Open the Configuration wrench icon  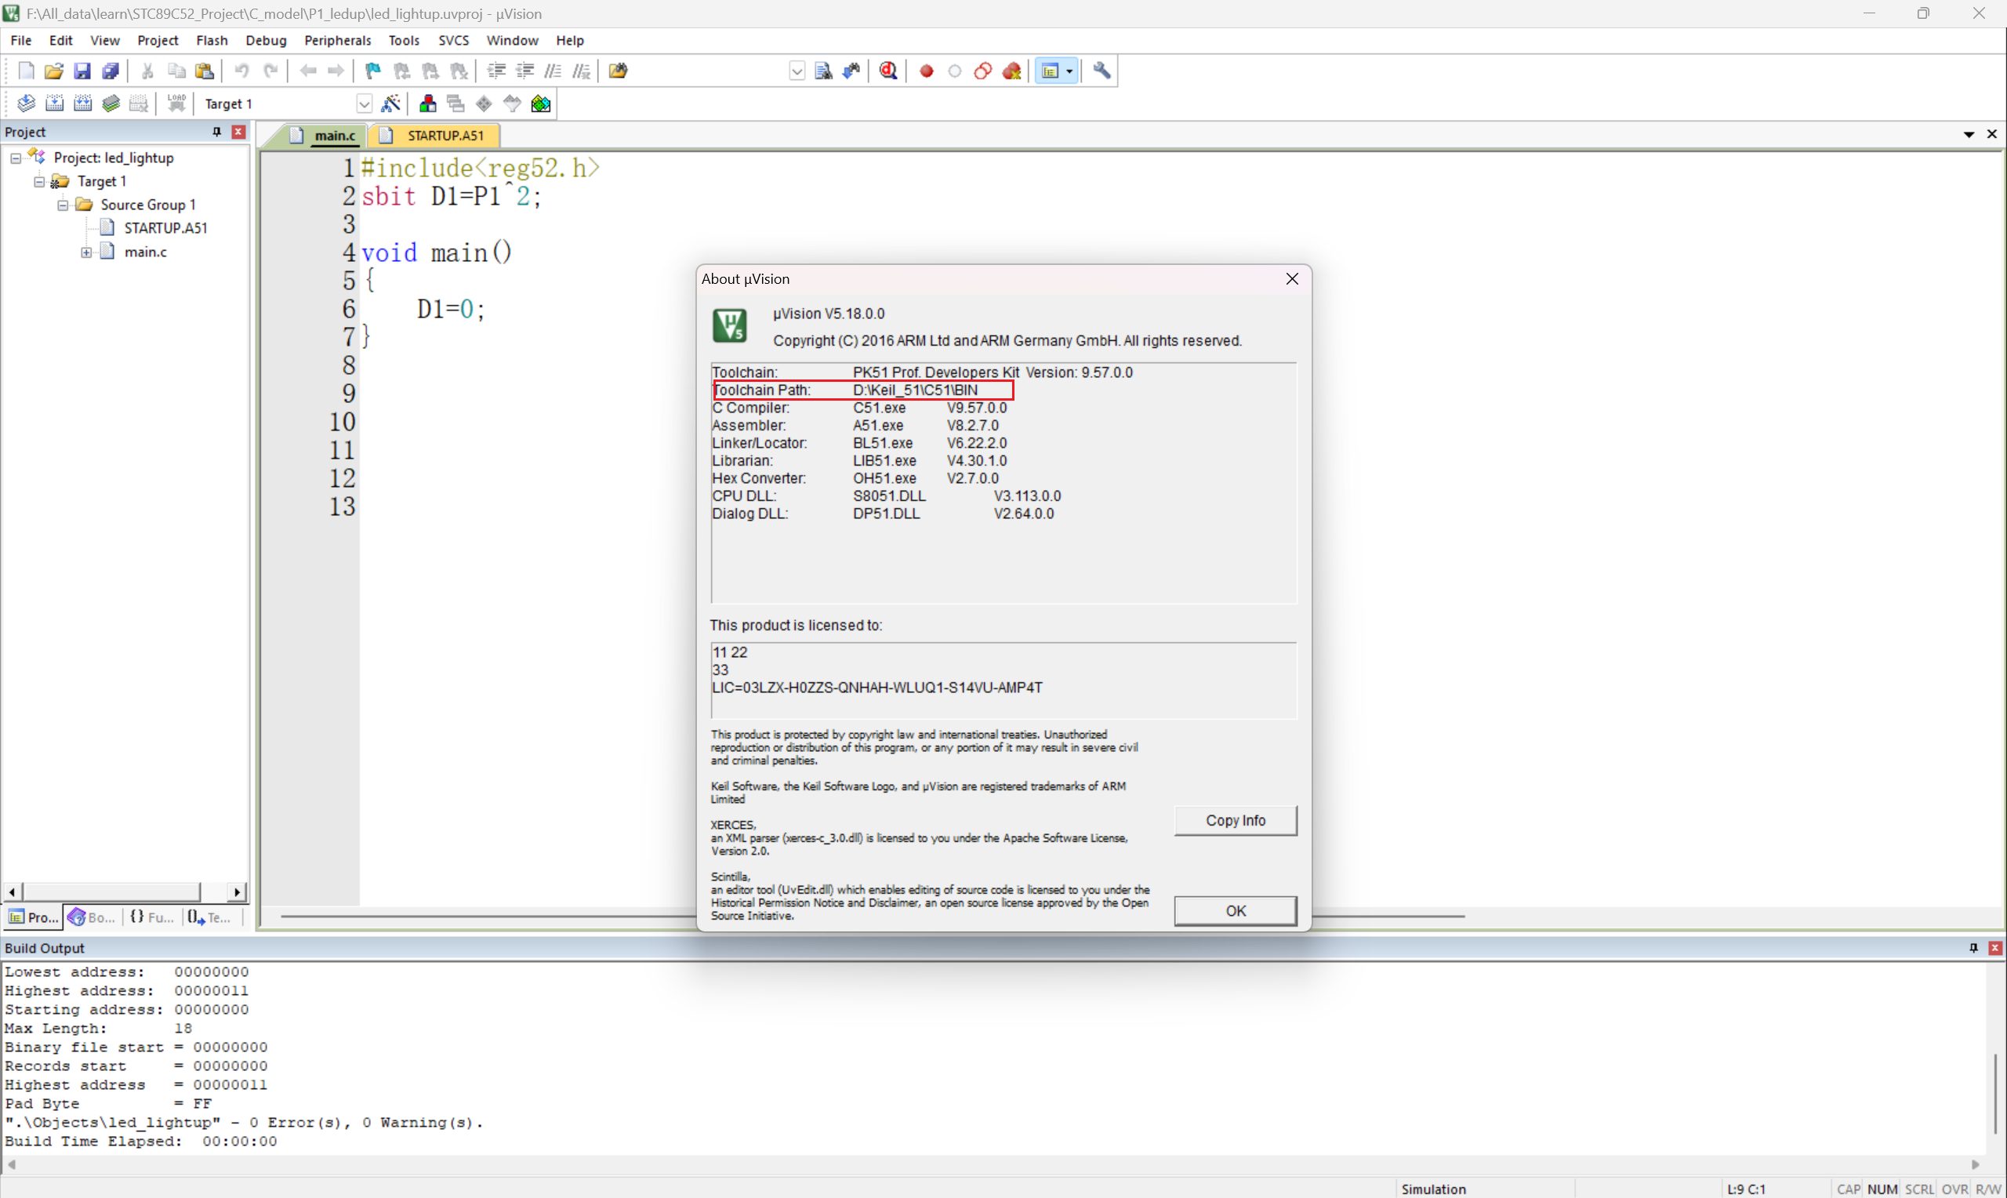coord(1101,71)
